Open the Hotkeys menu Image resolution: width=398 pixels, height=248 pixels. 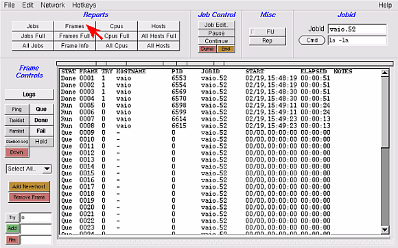(x=84, y=5)
